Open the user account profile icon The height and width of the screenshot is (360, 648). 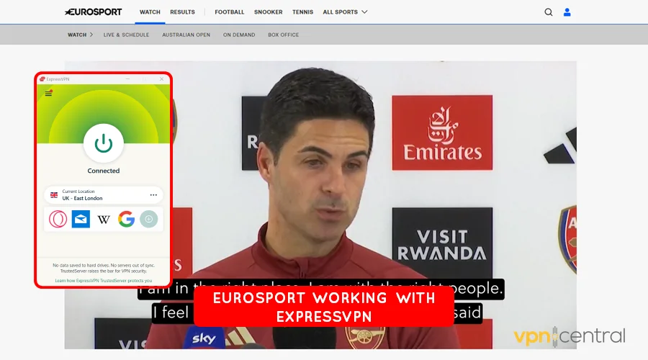pyautogui.click(x=567, y=12)
